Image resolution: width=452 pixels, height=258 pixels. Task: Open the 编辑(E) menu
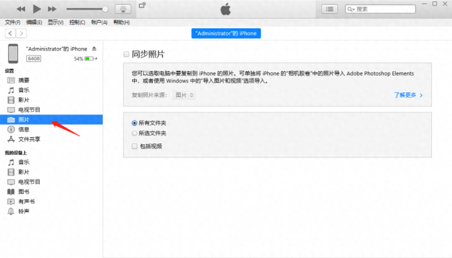point(34,22)
